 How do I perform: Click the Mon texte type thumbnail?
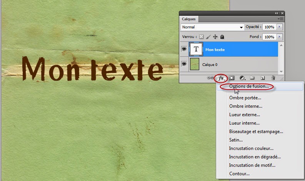point(196,49)
